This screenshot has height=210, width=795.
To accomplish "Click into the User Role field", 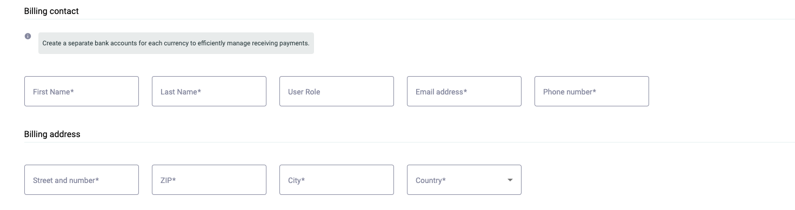I will [x=337, y=91].
